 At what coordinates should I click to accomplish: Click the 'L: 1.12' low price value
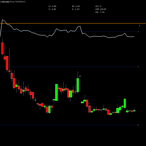coord(76,9)
